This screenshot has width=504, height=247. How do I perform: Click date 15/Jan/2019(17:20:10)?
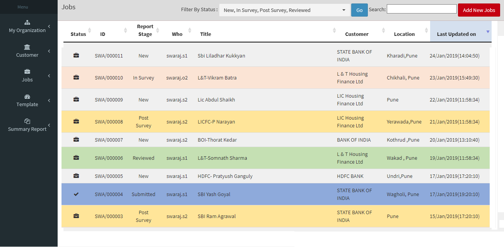click(x=454, y=216)
